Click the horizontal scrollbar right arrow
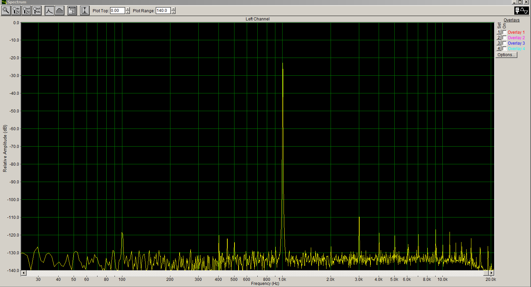This screenshot has width=531, height=287. 491,273
